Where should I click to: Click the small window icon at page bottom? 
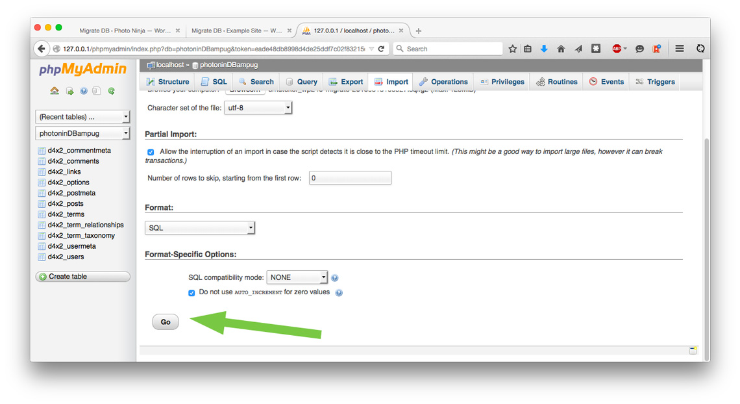point(693,350)
